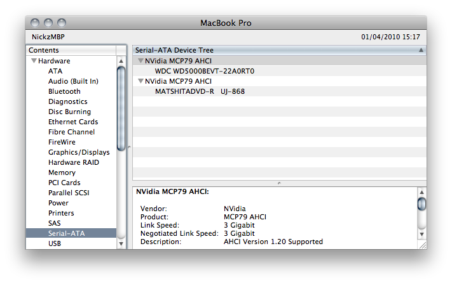Select Bluetooth hardware entry
Viewport: 452px width, 284px height.
pos(64,91)
